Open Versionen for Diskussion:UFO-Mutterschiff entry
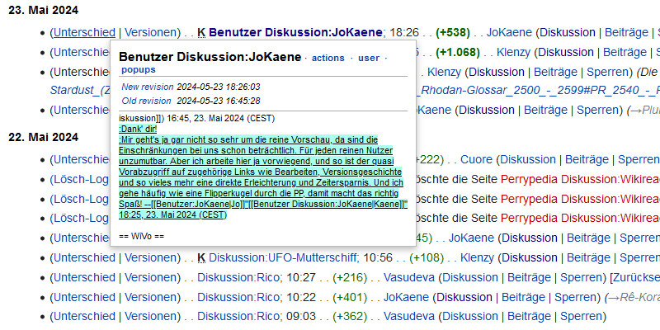The height and width of the screenshot is (330, 660). [149, 257]
